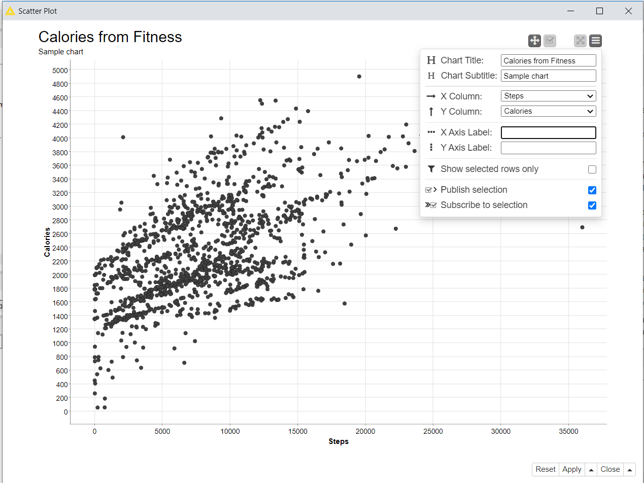Disable Subscribe to selection checkbox

pyautogui.click(x=592, y=205)
